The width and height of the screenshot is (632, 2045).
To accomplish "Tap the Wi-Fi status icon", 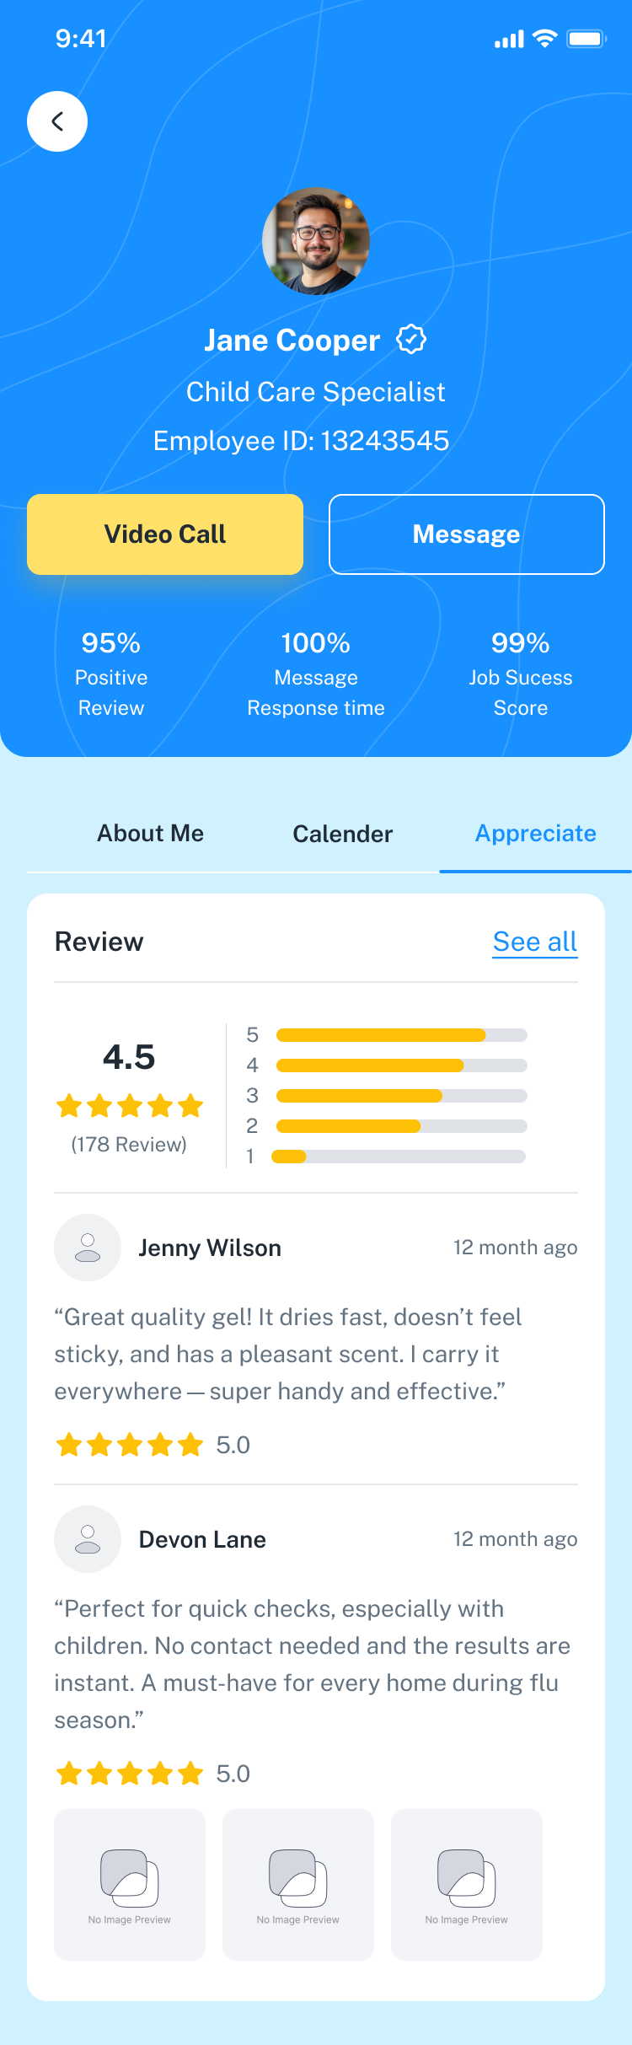I will [545, 39].
